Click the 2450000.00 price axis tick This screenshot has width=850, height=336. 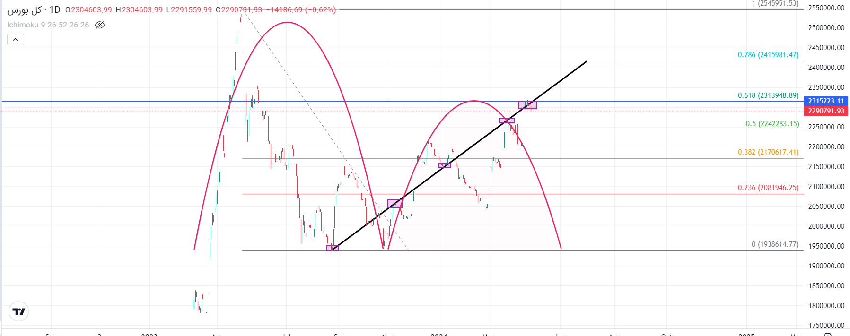tap(826, 48)
